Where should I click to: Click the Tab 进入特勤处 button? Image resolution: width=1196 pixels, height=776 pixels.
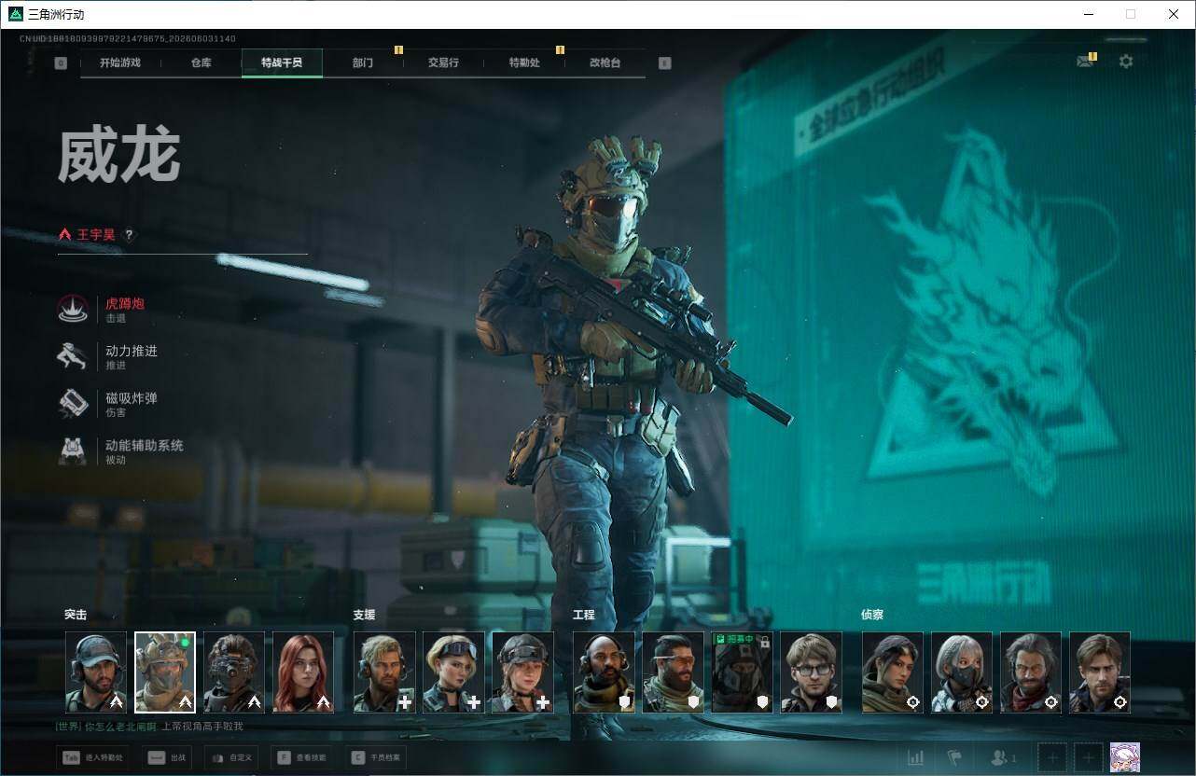coord(92,758)
